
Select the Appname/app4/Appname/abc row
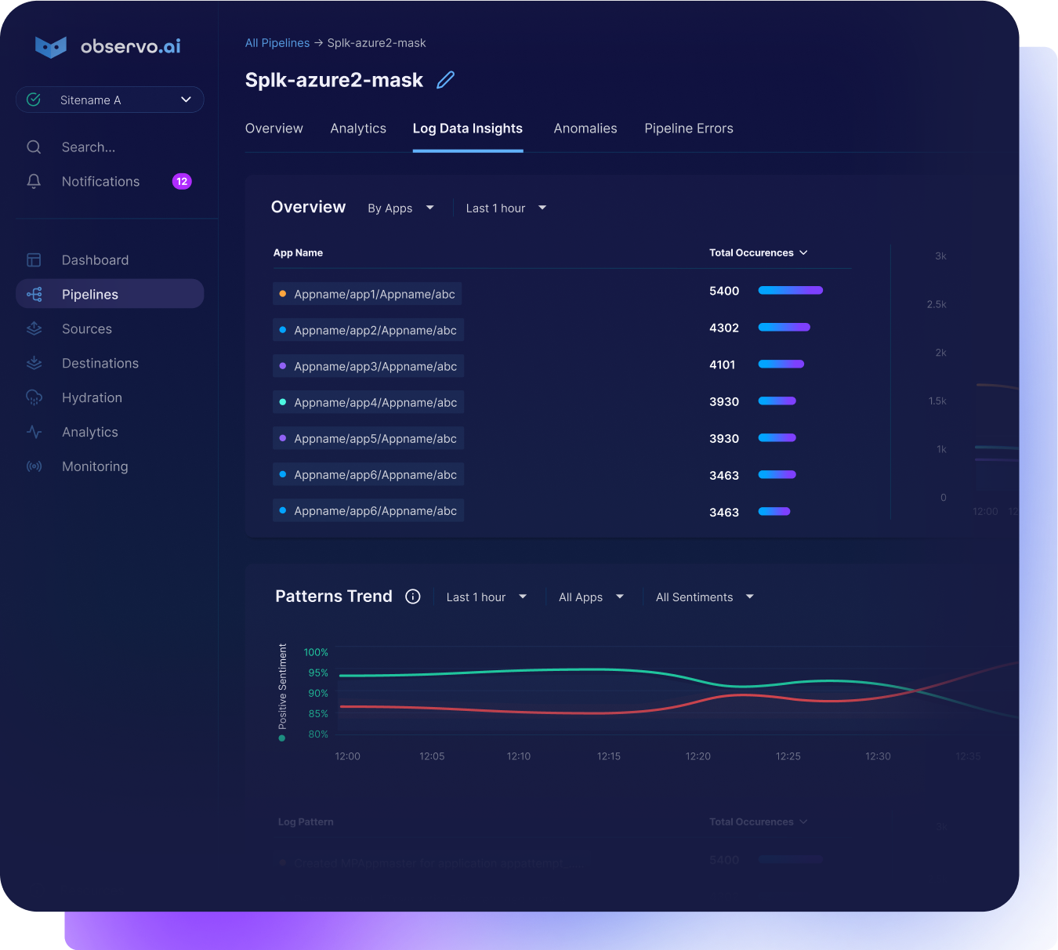pos(368,402)
